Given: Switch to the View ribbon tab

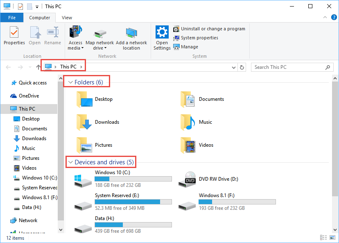Looking at the screenshot, I should click(x=67, y=18).
